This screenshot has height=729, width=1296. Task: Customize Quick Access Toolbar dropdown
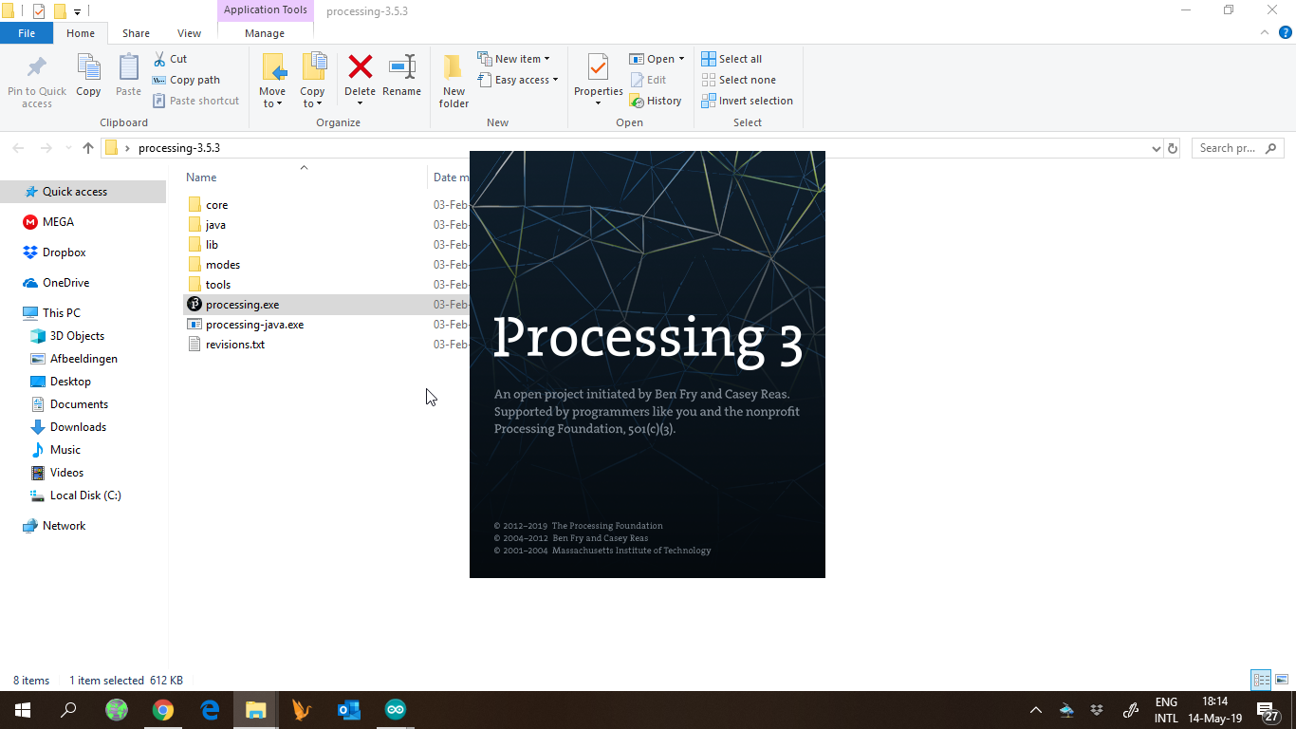point(77,11)
